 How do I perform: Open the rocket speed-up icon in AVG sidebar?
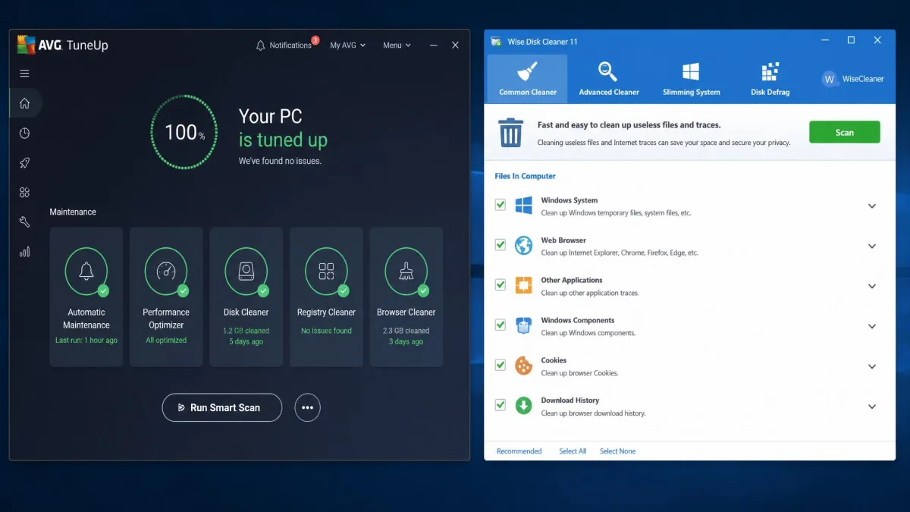[x=24, y=162]
